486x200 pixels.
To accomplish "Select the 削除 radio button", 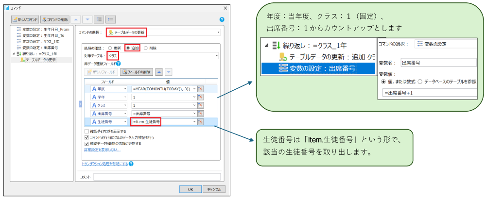I will tap(146, 48).
